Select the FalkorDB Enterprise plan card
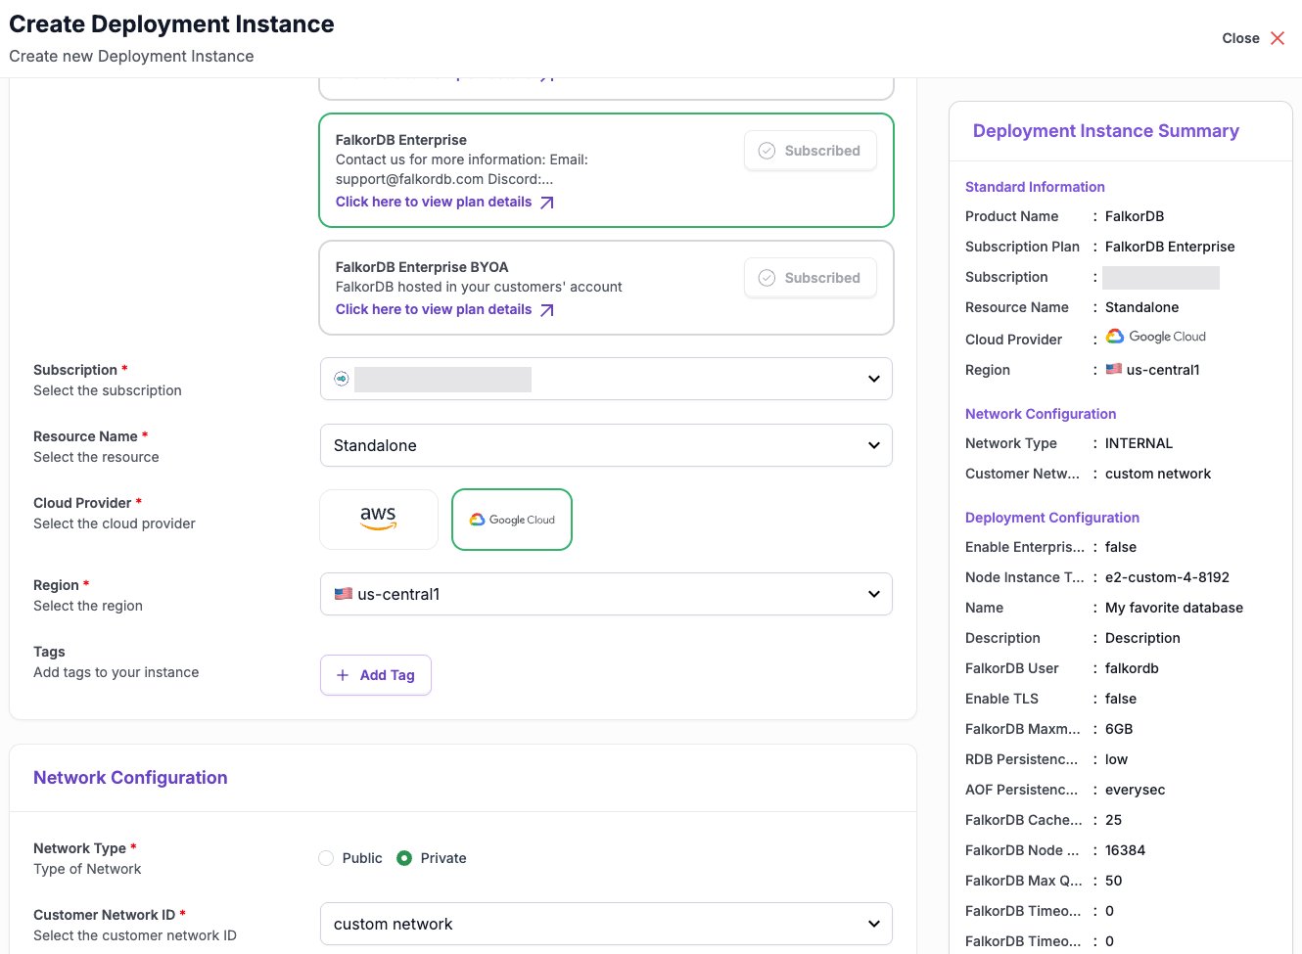 click(606, 170)
